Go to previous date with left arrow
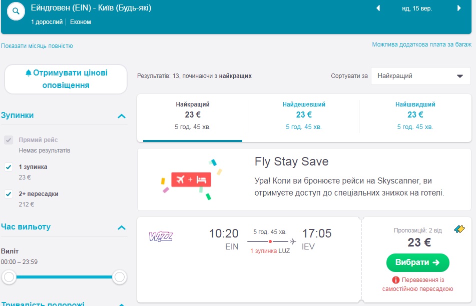 coord(378,8)
